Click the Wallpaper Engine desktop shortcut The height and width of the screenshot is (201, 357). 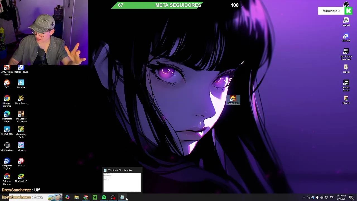coord(7,164)
